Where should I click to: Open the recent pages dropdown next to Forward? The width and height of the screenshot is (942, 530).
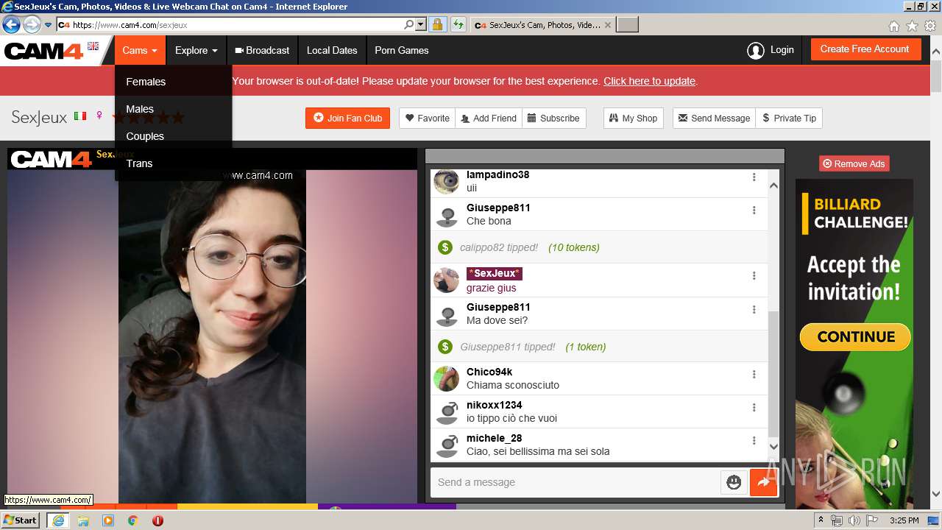(49, 24)
